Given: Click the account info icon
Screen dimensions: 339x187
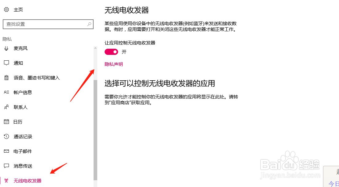Looking at the screenshot, I should (x=6, y=92).
